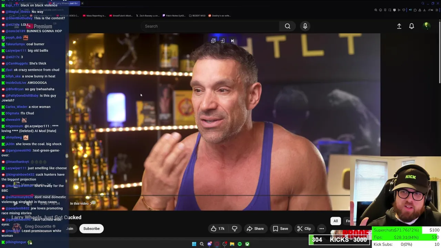Viewport: 441px width, 248px height.
Task: Click the detach-to-panel icon above player
Action: coord(223,41)
